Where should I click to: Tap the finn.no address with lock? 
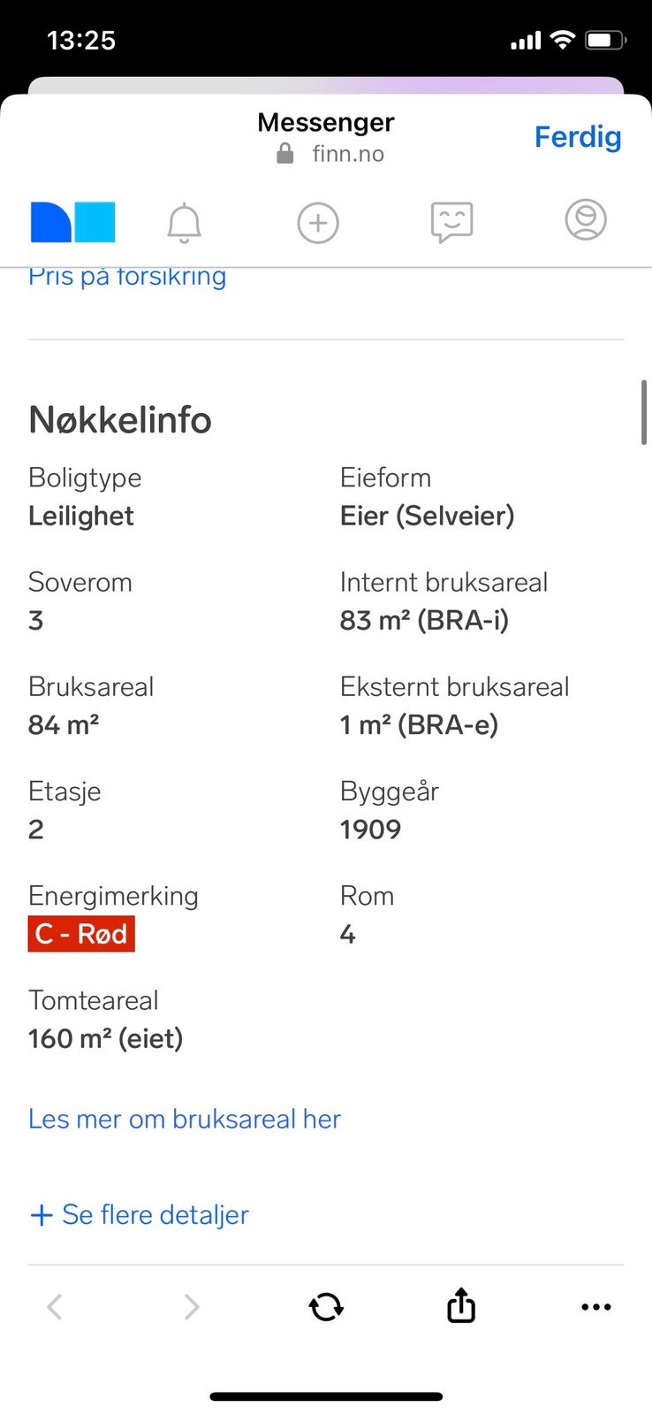point(332,154)
